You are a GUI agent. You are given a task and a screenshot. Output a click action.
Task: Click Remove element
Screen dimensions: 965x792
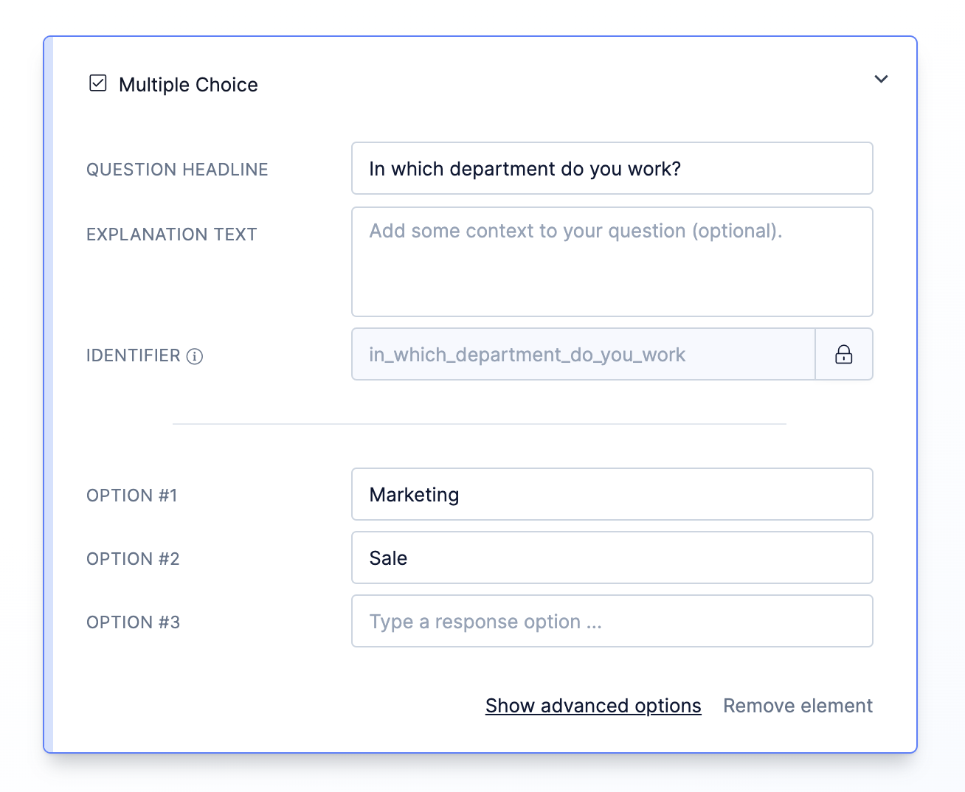(x=797, y=706)
